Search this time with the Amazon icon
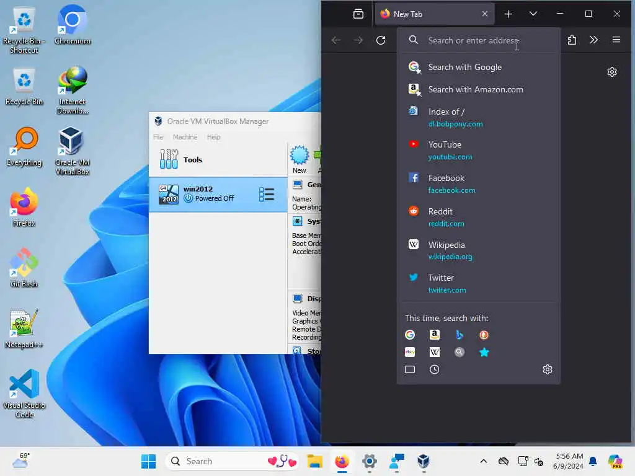635x476 pixels. point(435,335)
